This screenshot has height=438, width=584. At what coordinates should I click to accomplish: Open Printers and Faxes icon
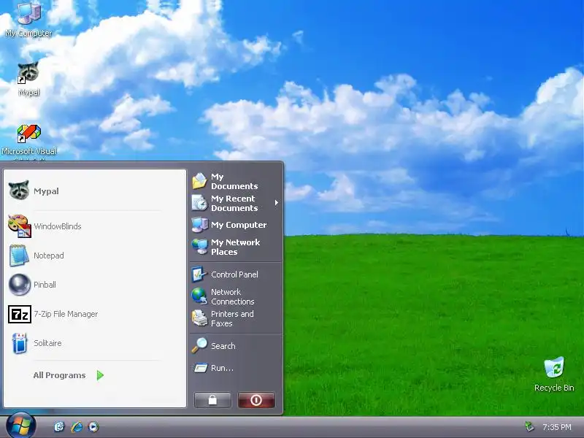point(199,318)
